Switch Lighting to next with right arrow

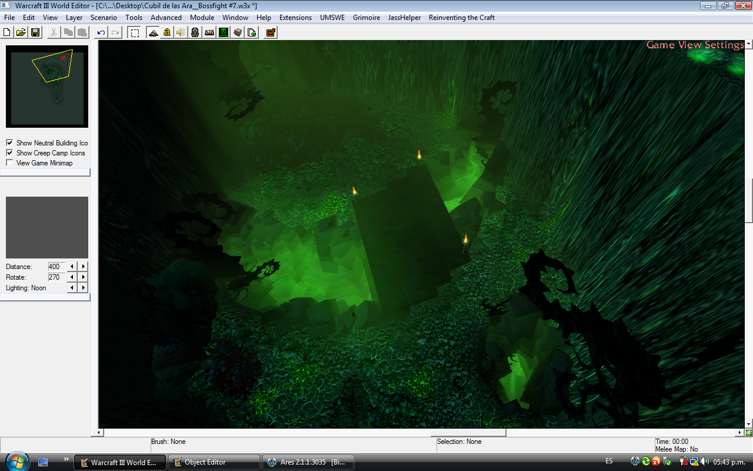click(83, 288)
